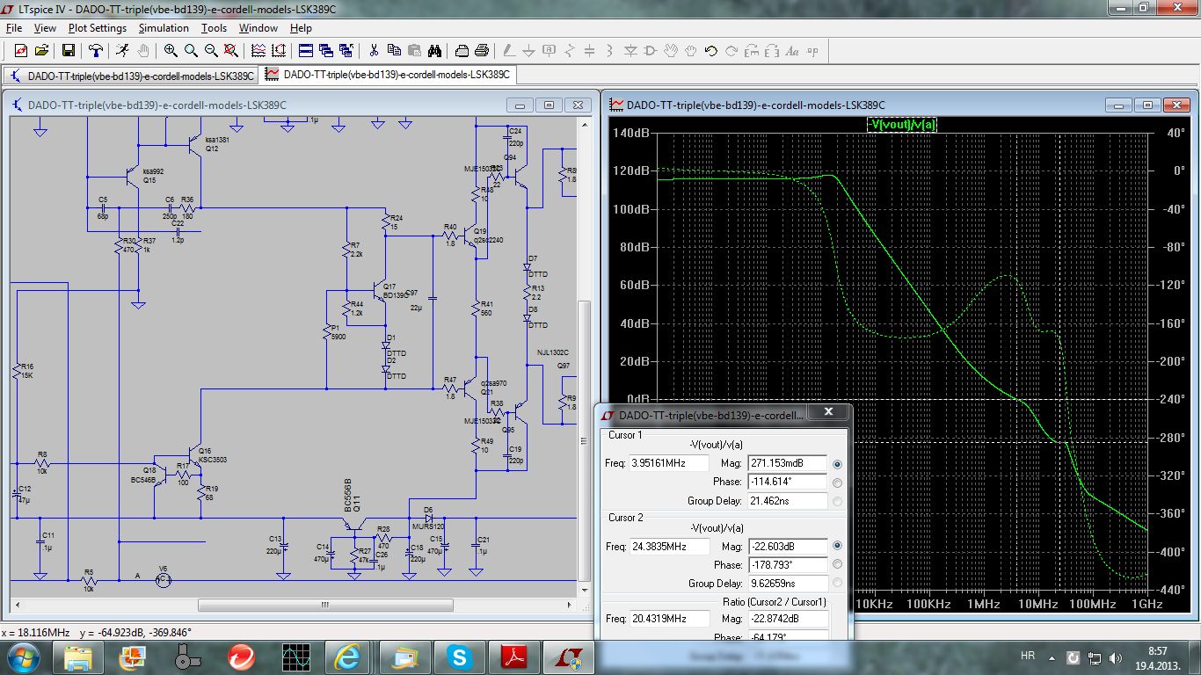Screen dimensions: 1201x675
Task: Select Cursor 1 Phase radio button
Action: (836, 483)
